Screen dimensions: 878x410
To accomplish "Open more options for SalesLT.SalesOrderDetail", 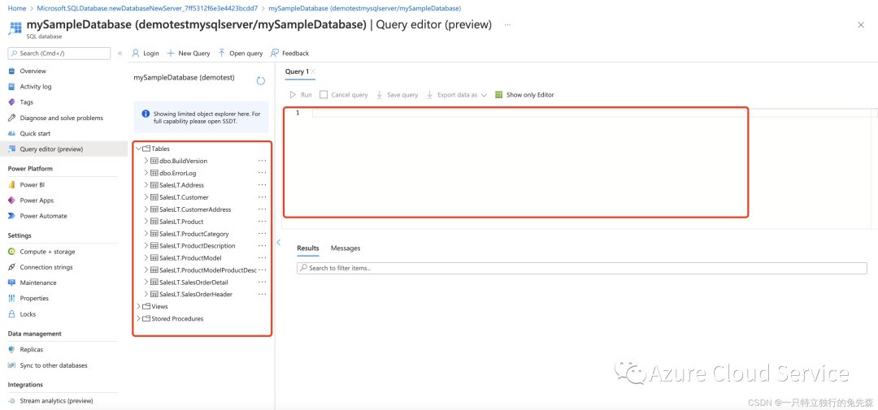I will click(262, 282).
